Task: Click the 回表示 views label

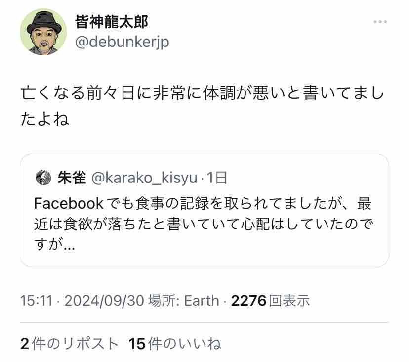Action: tap(290, 300)
